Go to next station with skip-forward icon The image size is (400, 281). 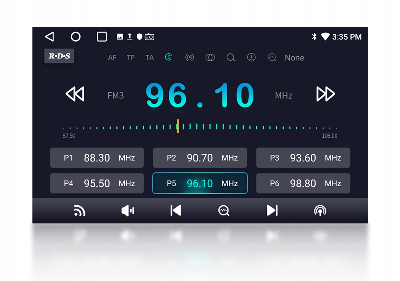(272, 211)
